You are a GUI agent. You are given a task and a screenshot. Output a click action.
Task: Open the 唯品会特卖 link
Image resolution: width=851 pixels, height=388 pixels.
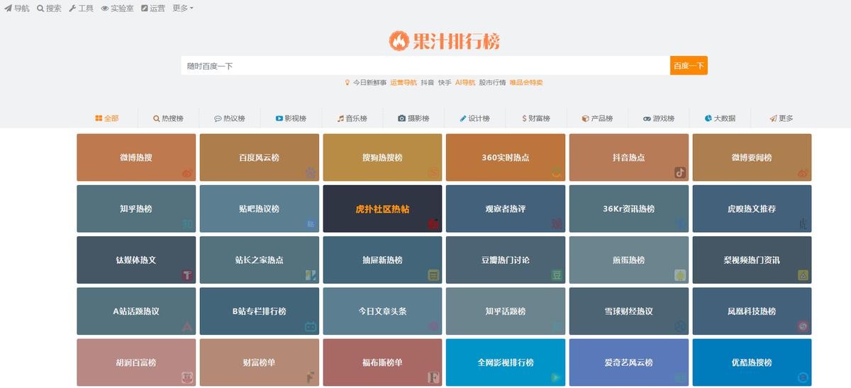(525, 82)
